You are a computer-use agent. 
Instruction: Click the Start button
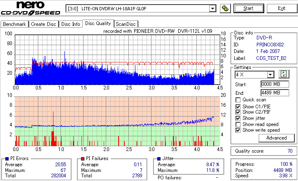[249, 9]
